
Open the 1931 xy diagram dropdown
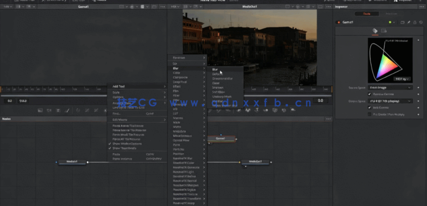pos(402,79)
